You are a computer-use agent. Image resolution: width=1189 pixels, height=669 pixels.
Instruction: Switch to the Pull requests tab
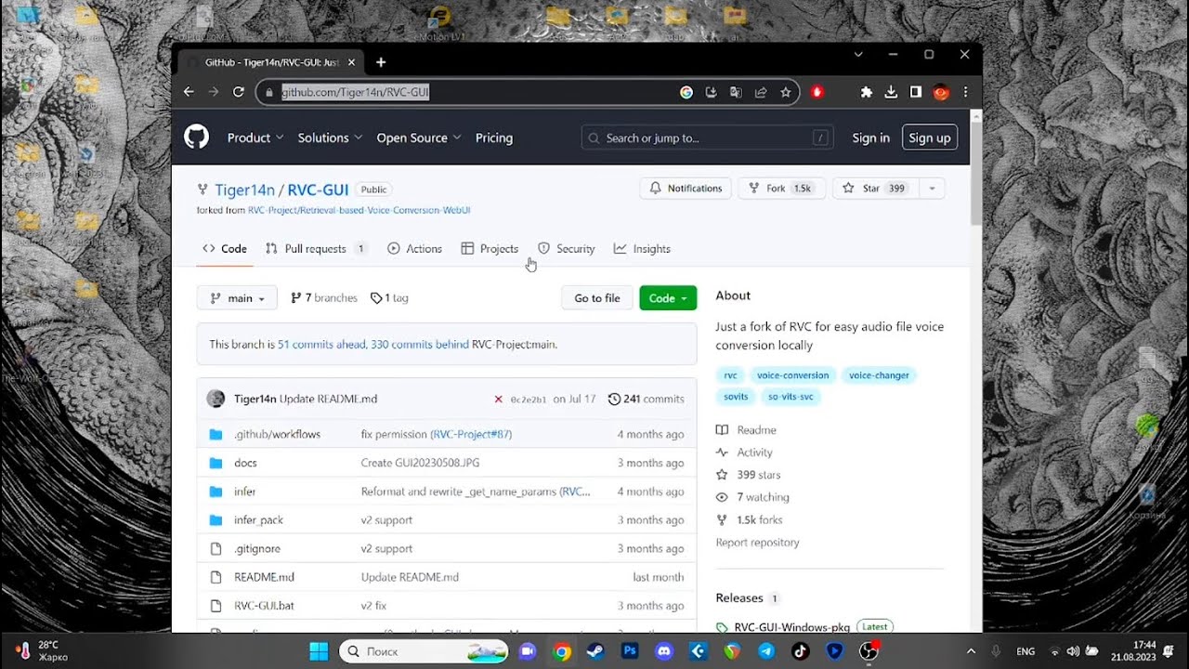[x=317, y=249]
